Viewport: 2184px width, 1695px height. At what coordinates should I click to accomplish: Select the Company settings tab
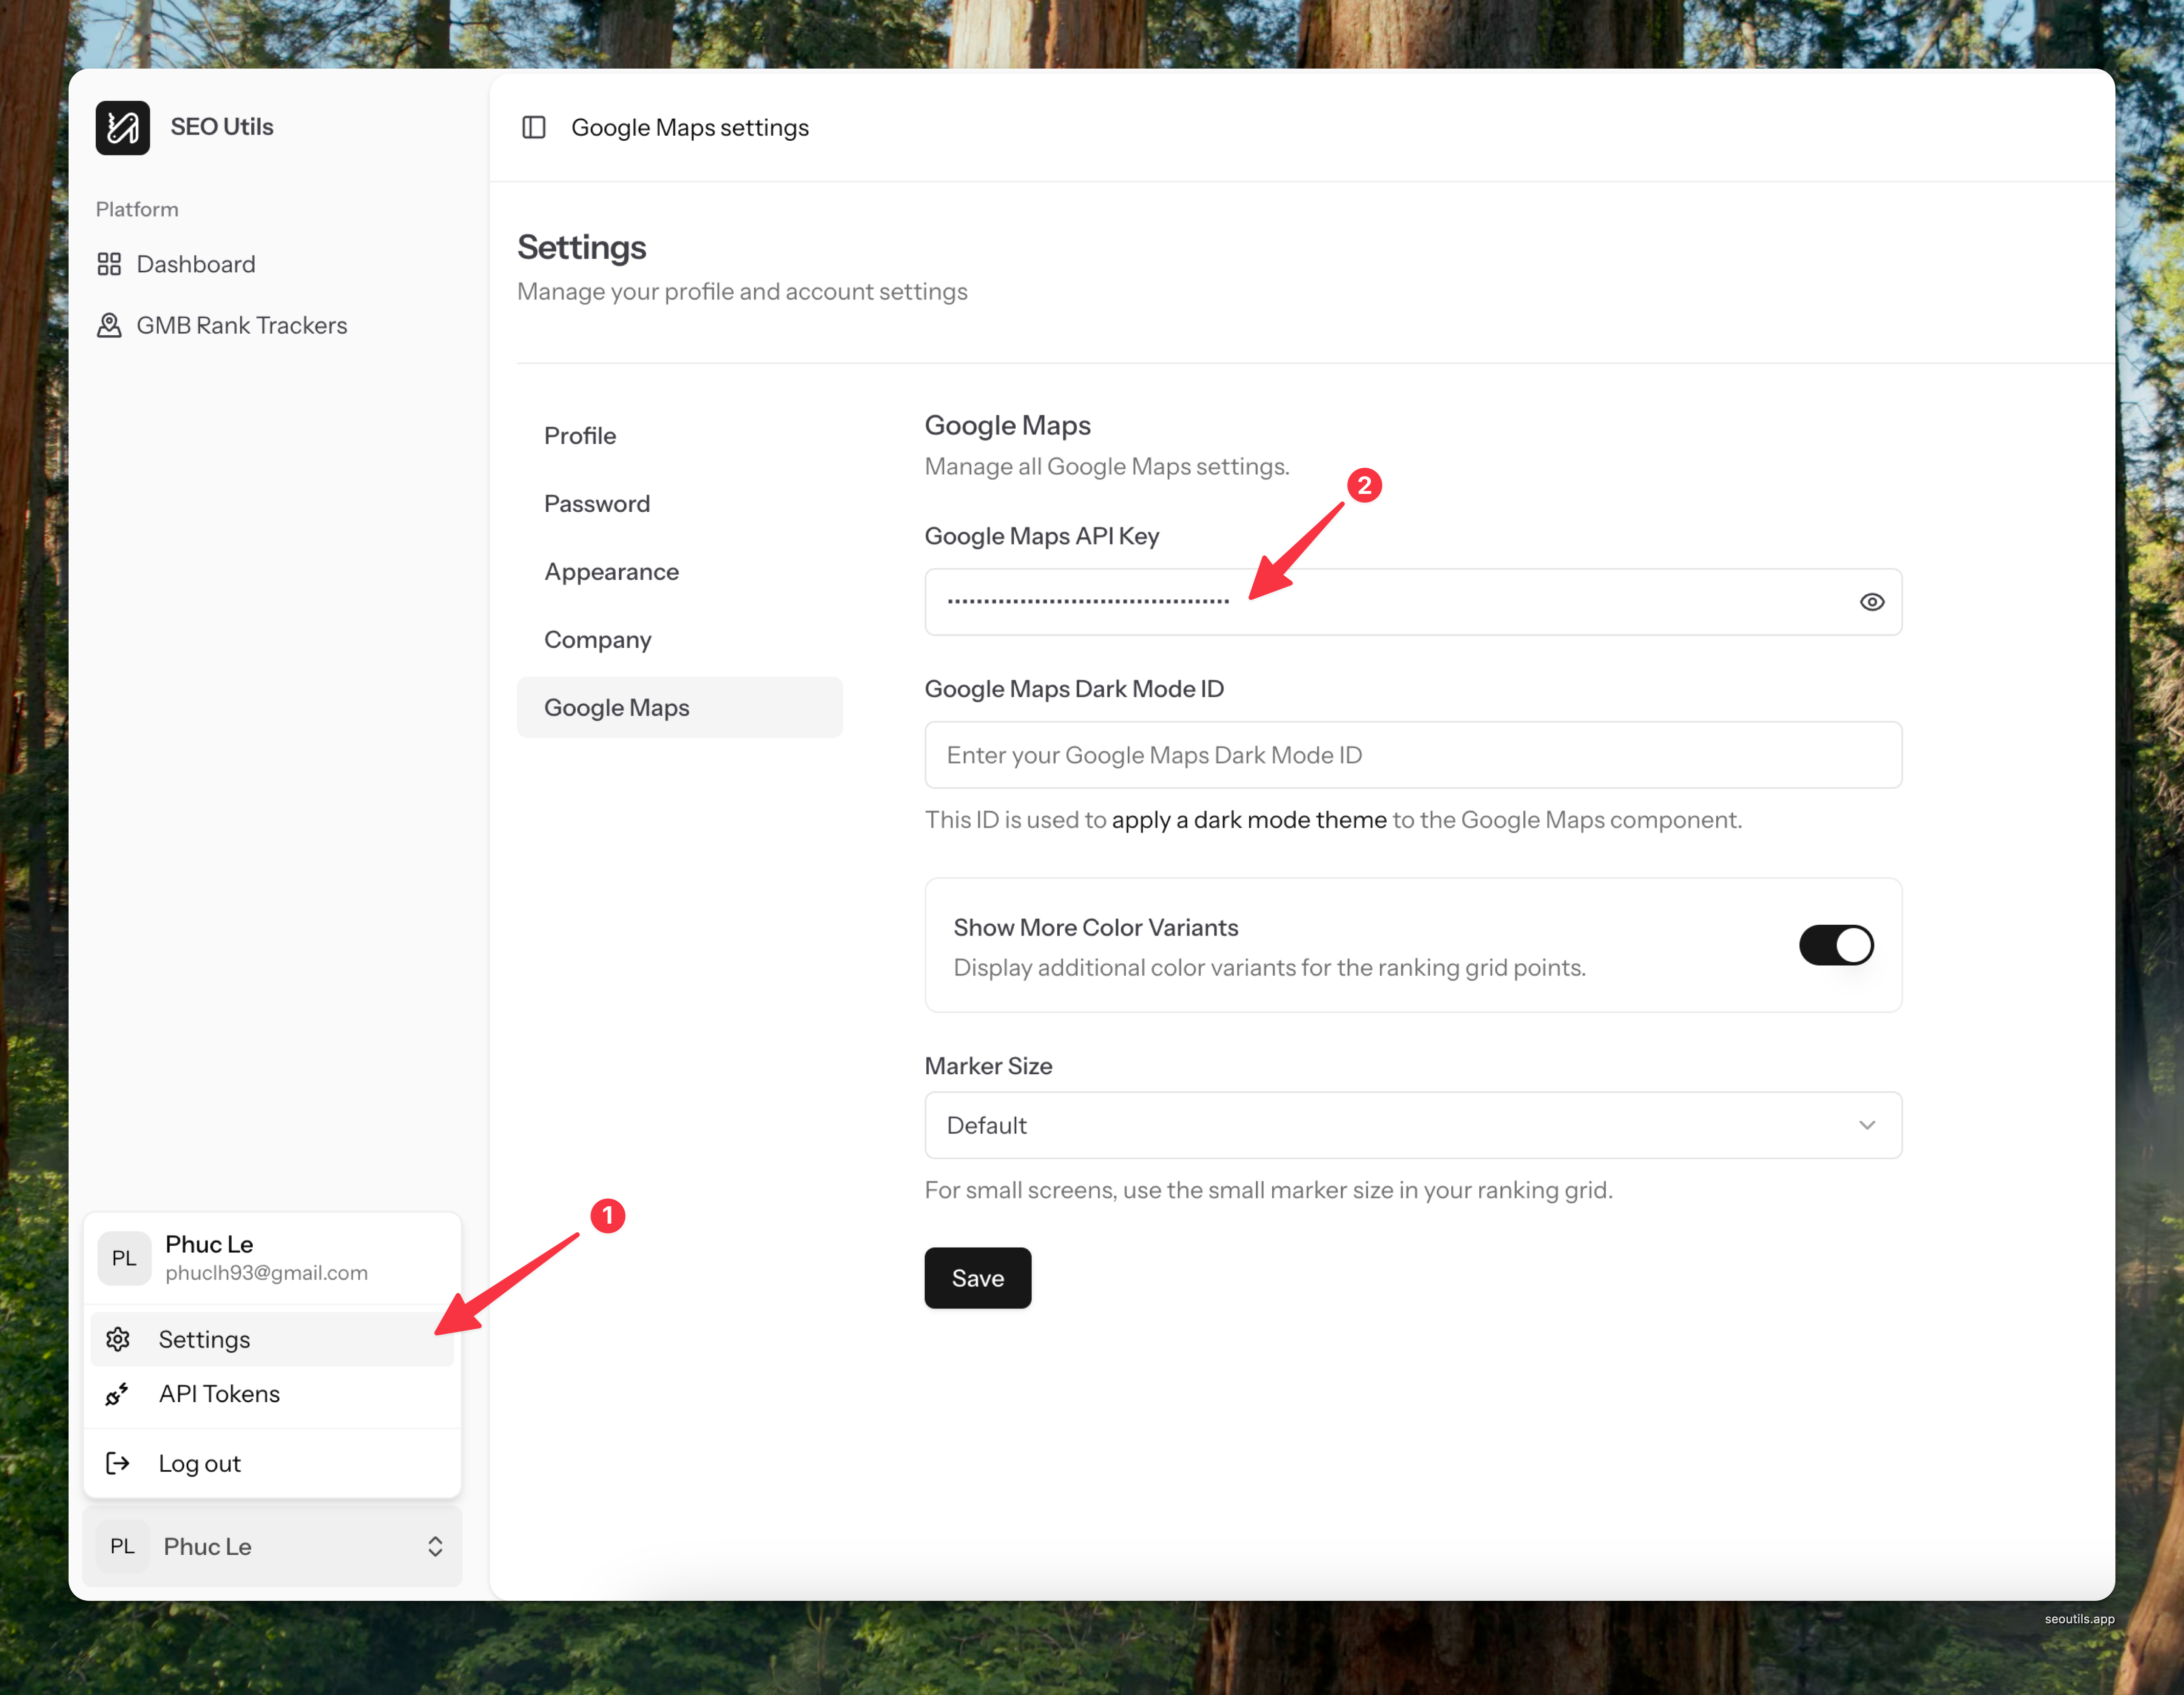[x=597, y=640]
